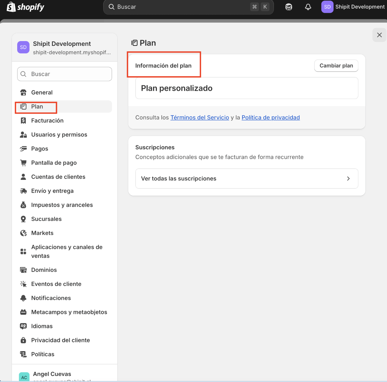Select the Facturación receipt icon
This screenshot has height=382, width=387.
[x=23, y=121]
